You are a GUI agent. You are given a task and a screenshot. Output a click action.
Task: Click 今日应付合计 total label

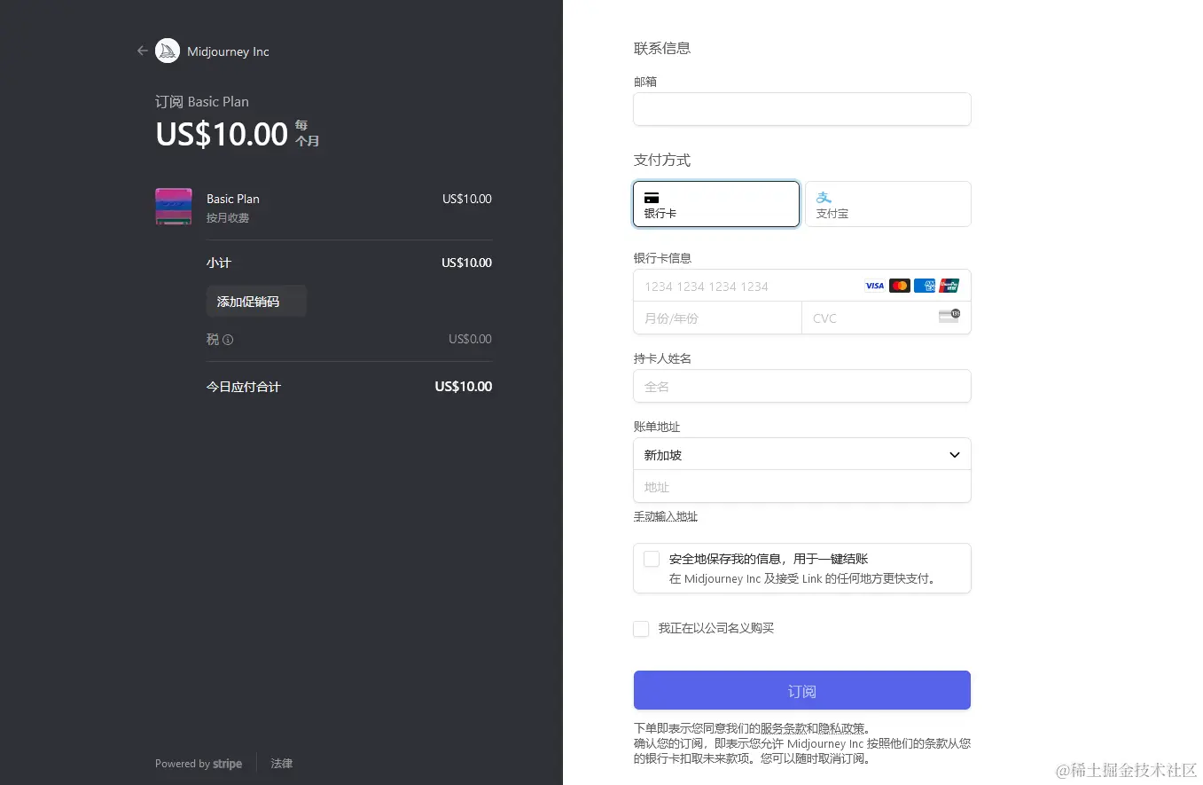pyautogui.click(x=244, y=387)
